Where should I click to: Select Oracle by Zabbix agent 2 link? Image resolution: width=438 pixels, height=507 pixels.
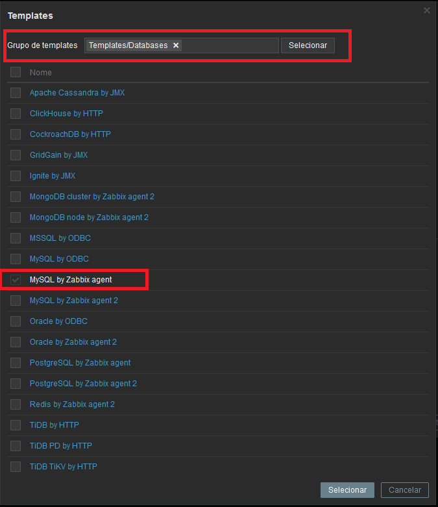tap(73, 342)
